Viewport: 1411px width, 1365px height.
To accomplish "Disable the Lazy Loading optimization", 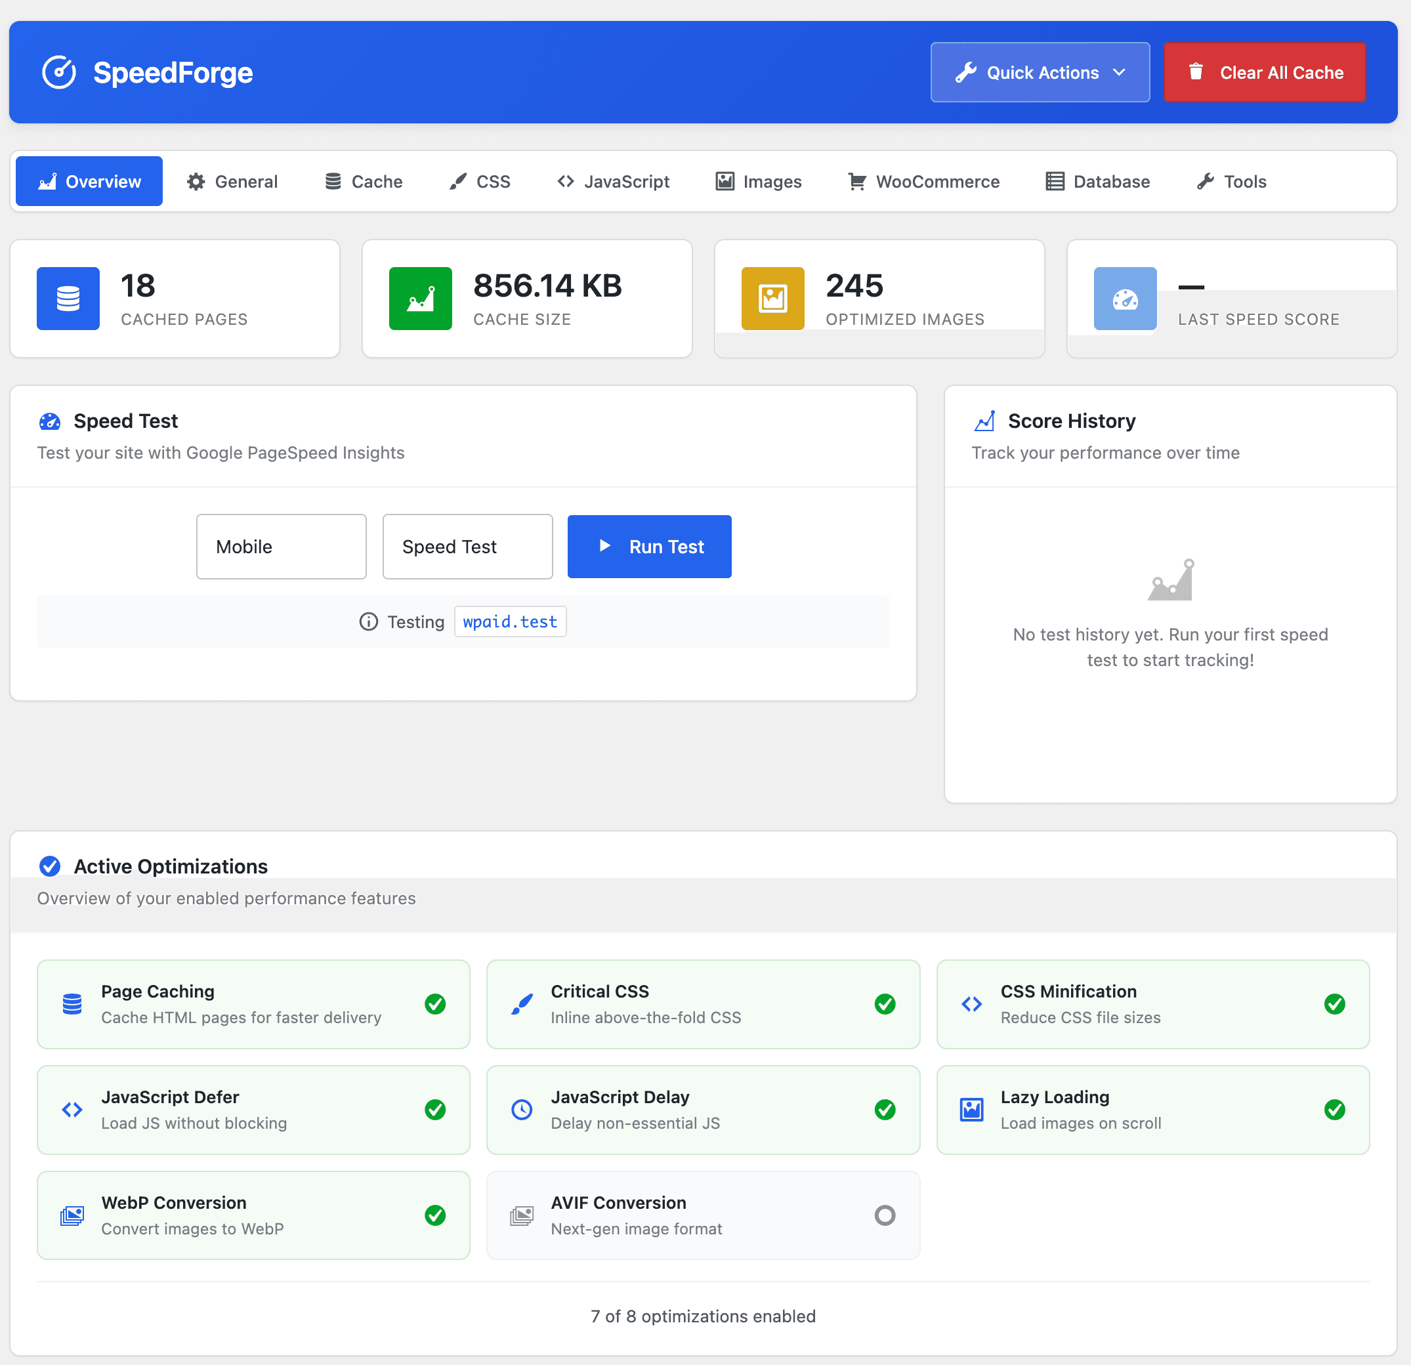I will [x=1336, y=1108].
